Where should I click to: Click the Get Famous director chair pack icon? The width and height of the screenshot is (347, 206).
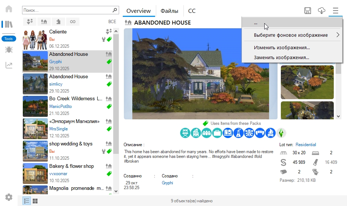[x=185, y=133]
